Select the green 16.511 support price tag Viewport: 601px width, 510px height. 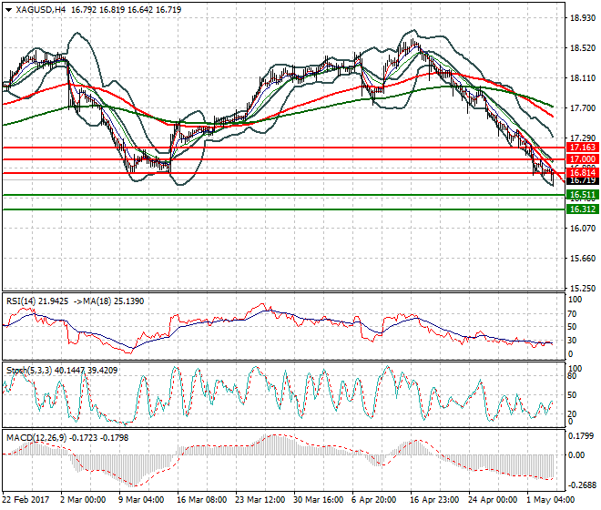coord(582,195)
